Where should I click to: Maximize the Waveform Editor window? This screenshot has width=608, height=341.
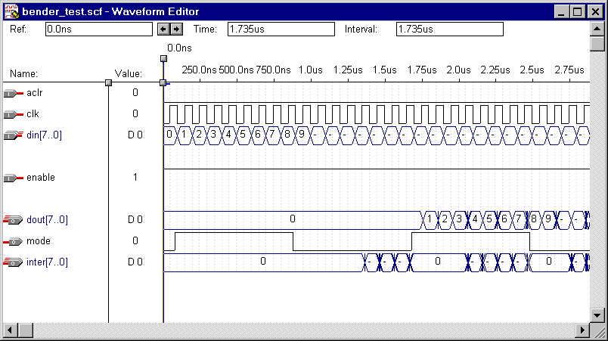pos(577,11)
